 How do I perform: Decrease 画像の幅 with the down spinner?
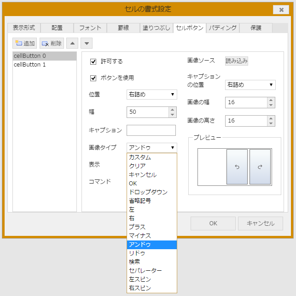271,105
